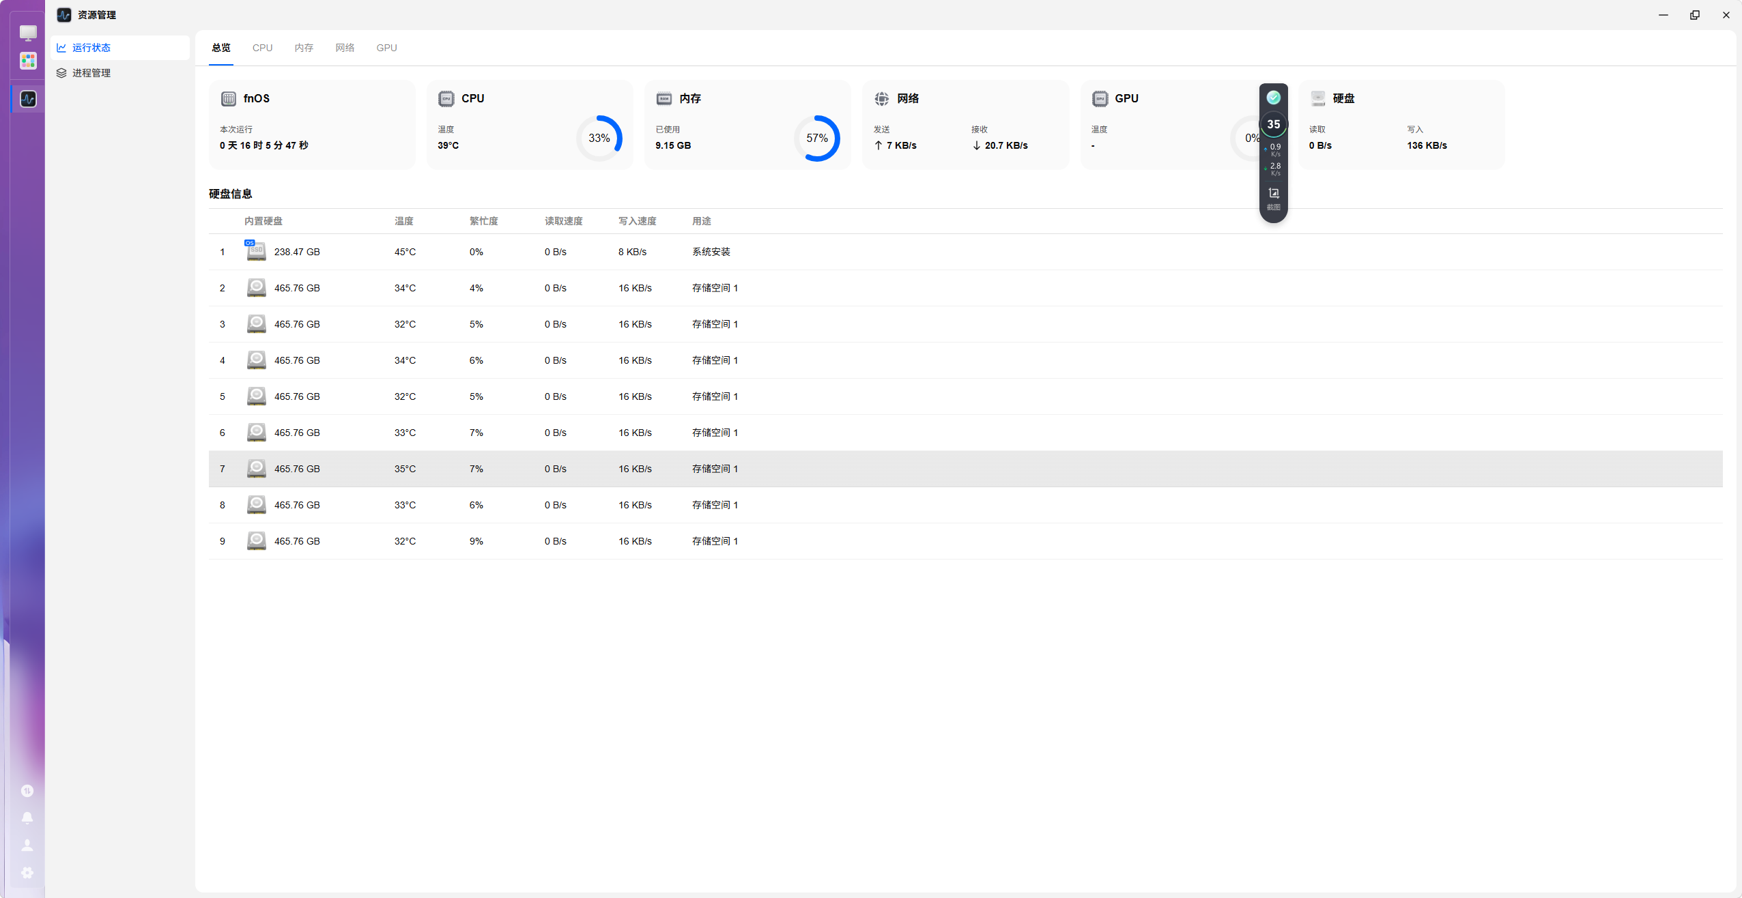Click the uptime 0 天 16 时 text
The width and height of the screenshot is (1742, 898).
(x=264, y=145)
